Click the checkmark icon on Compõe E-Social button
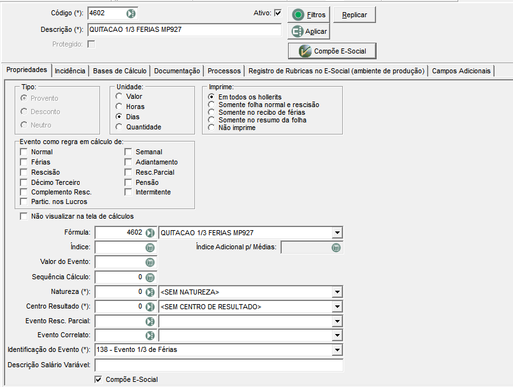The image size is (513, 387). click(x=305, y=51)
